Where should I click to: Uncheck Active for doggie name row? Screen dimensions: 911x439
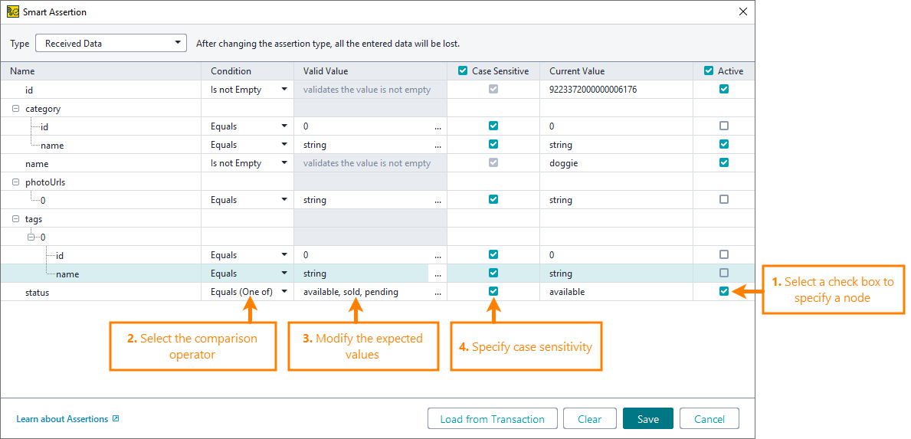click(723, 162)
